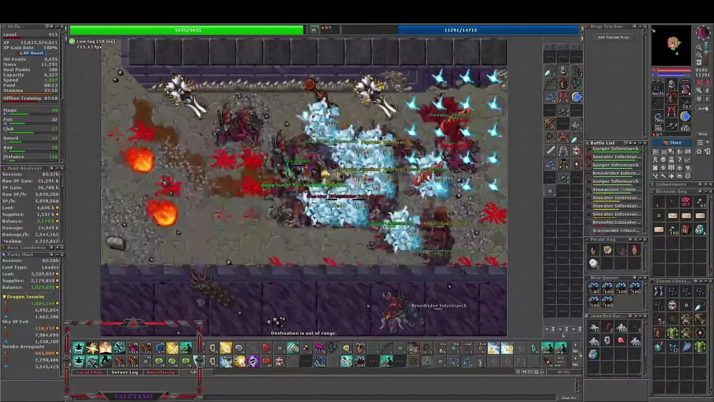
Task: Collapse the Blossom Bag container
Action: [706, 192]
